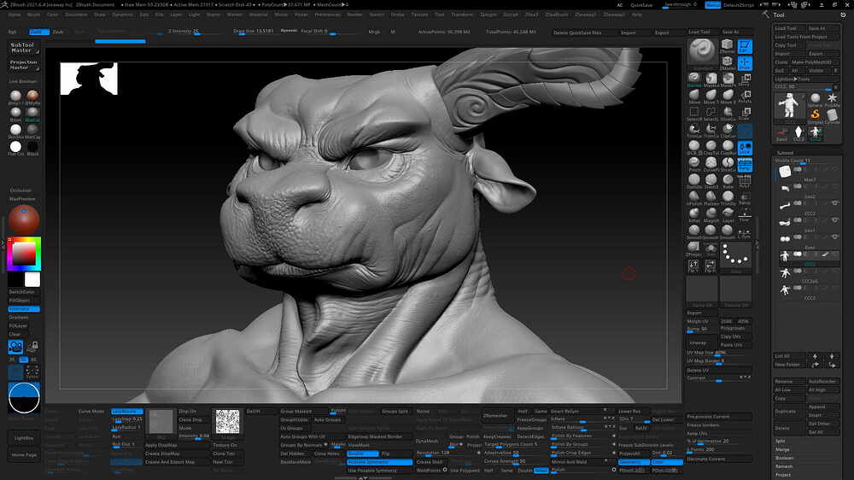Choose the Sphere3D tool thumbnail
Image resolution: width=854 pixels, height=480 pixels.
pyautogui.click(x=815, y=100)
